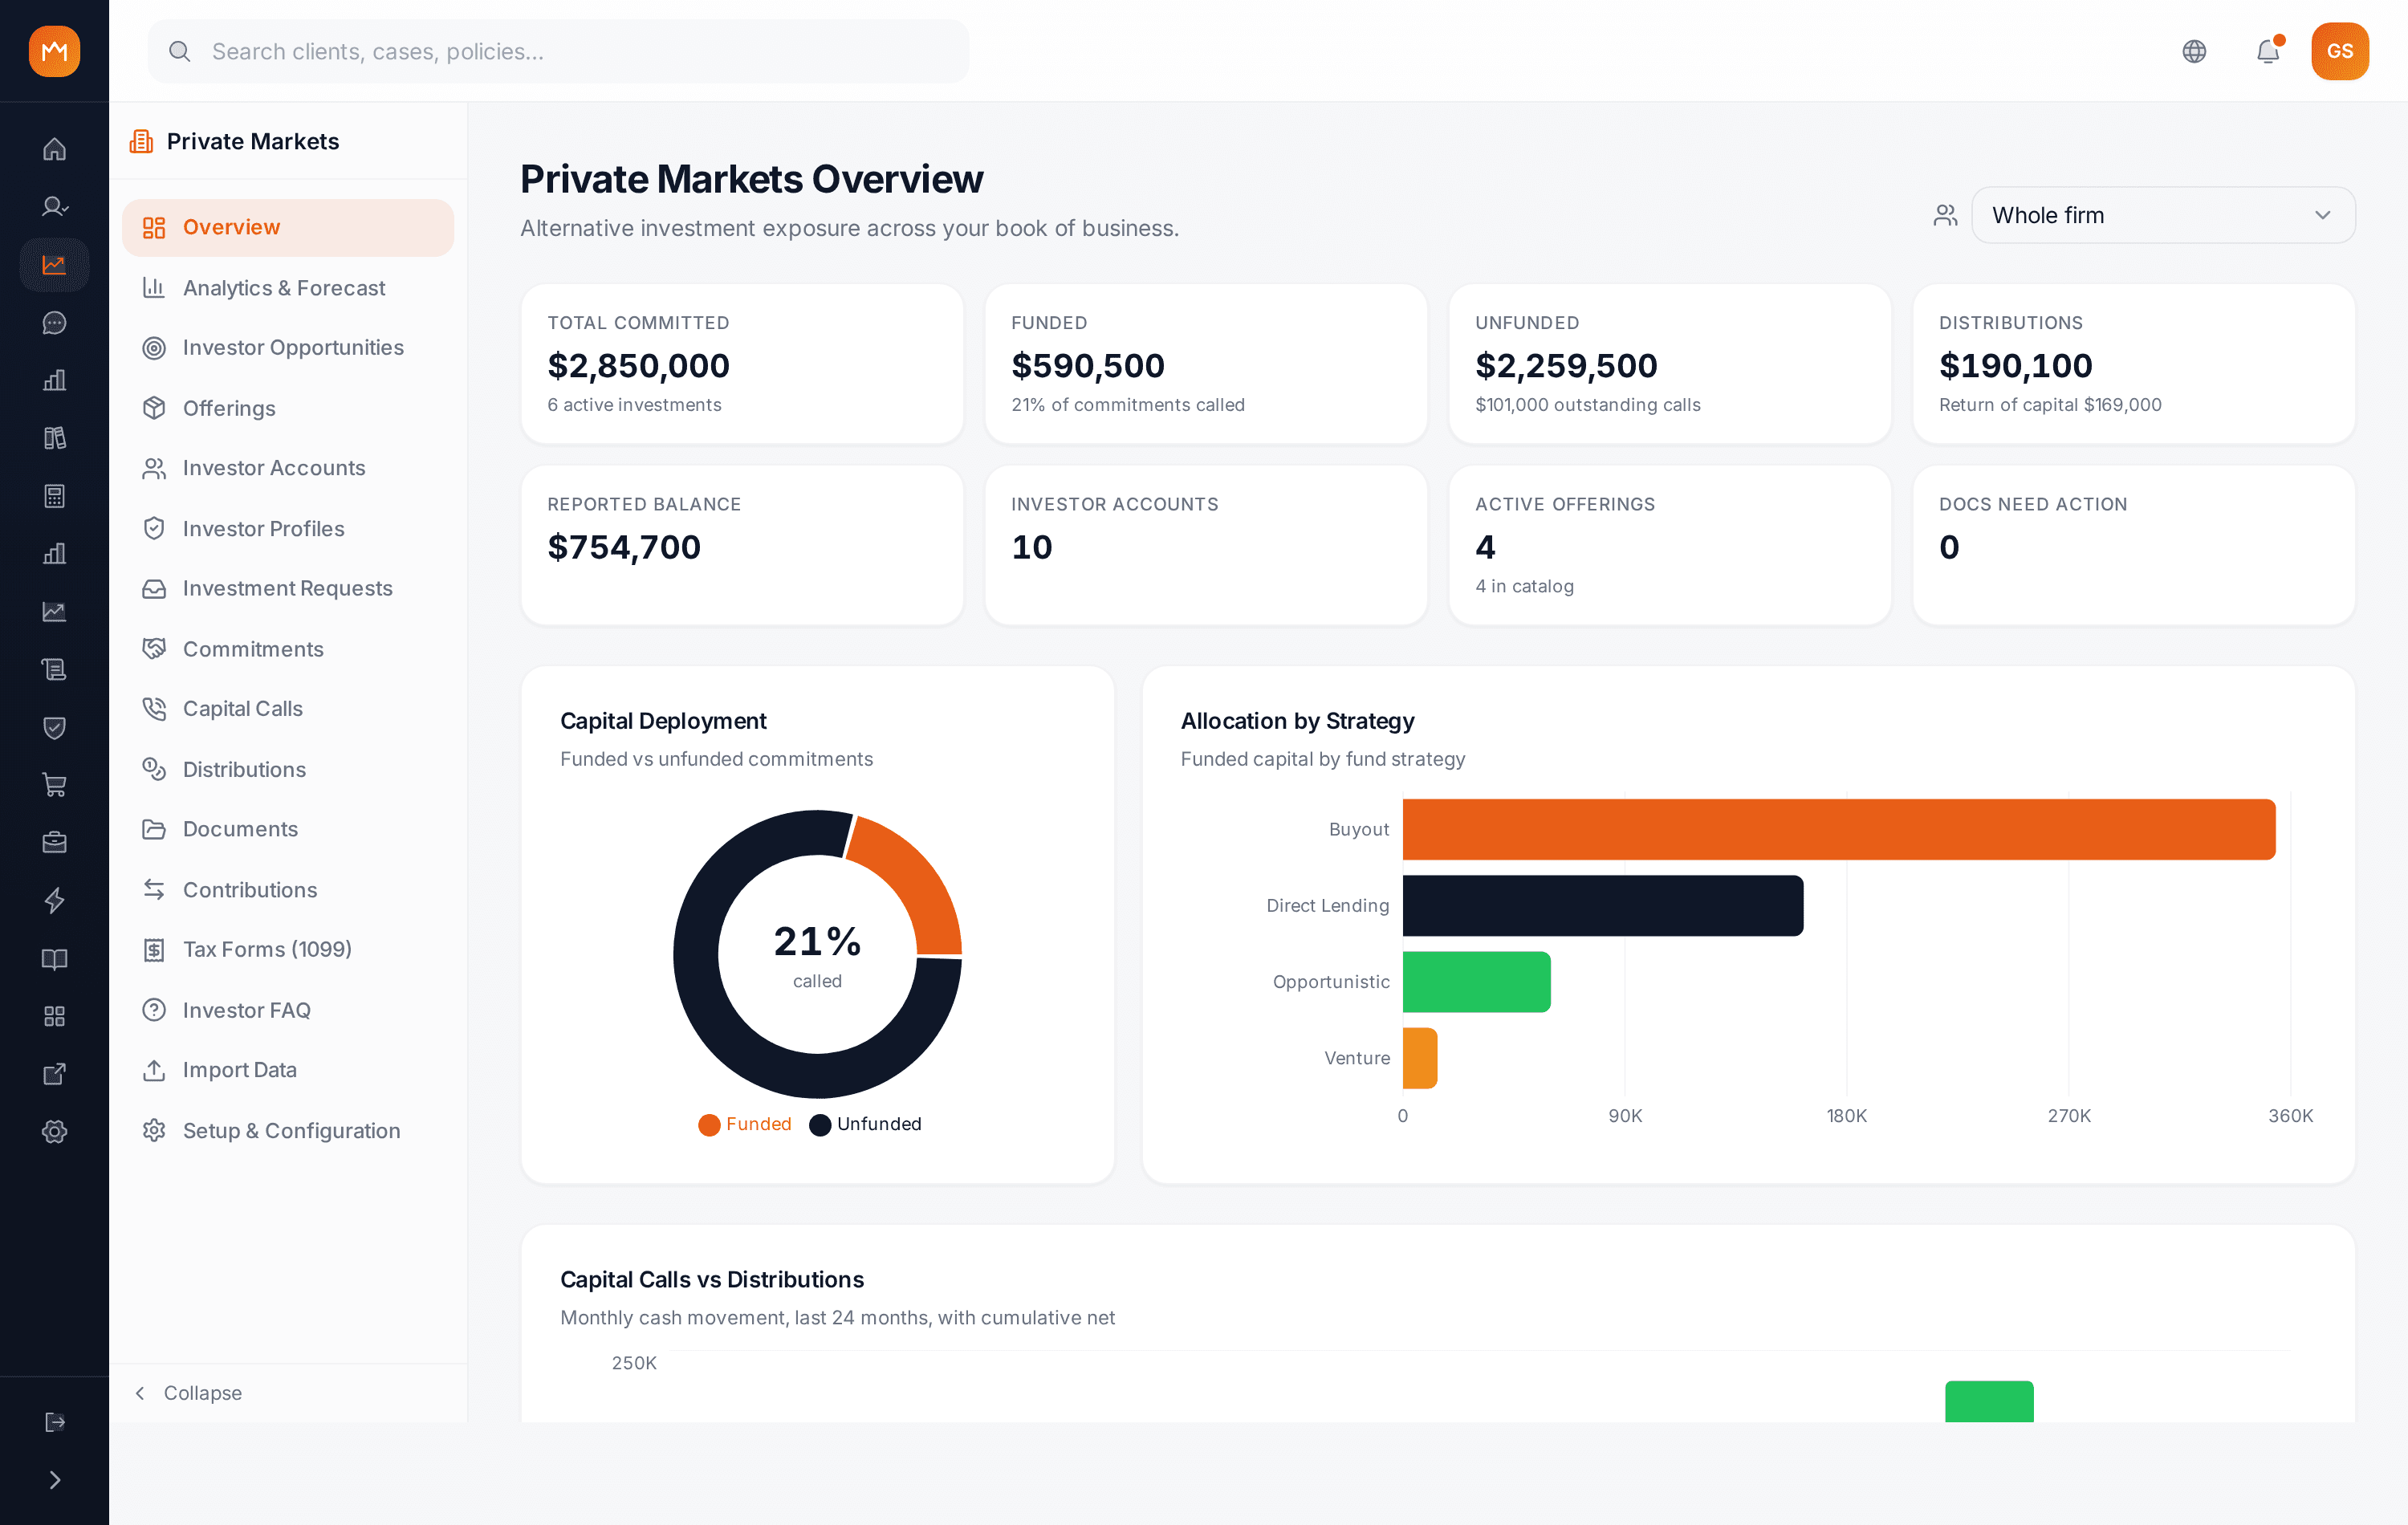The image size is (2408, 1525).
Task: Open the chat bubble icon in rail
Action: pos(54,323)
